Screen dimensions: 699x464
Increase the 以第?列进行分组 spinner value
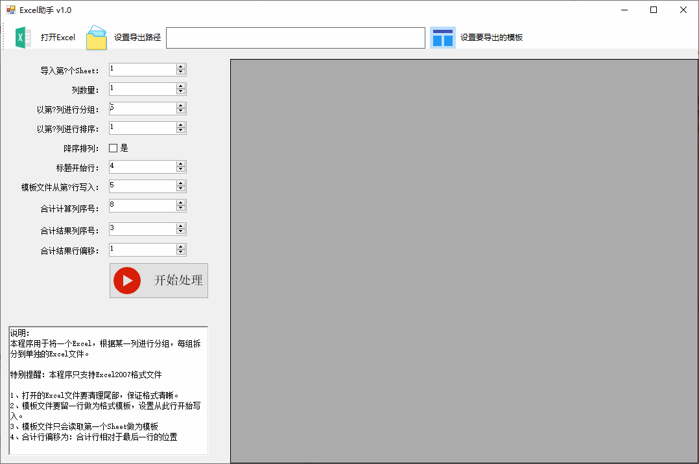point(180,106)
